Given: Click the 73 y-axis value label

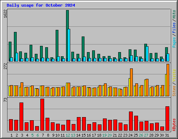Looking at the screenshot, I should (x=5, y=100).
